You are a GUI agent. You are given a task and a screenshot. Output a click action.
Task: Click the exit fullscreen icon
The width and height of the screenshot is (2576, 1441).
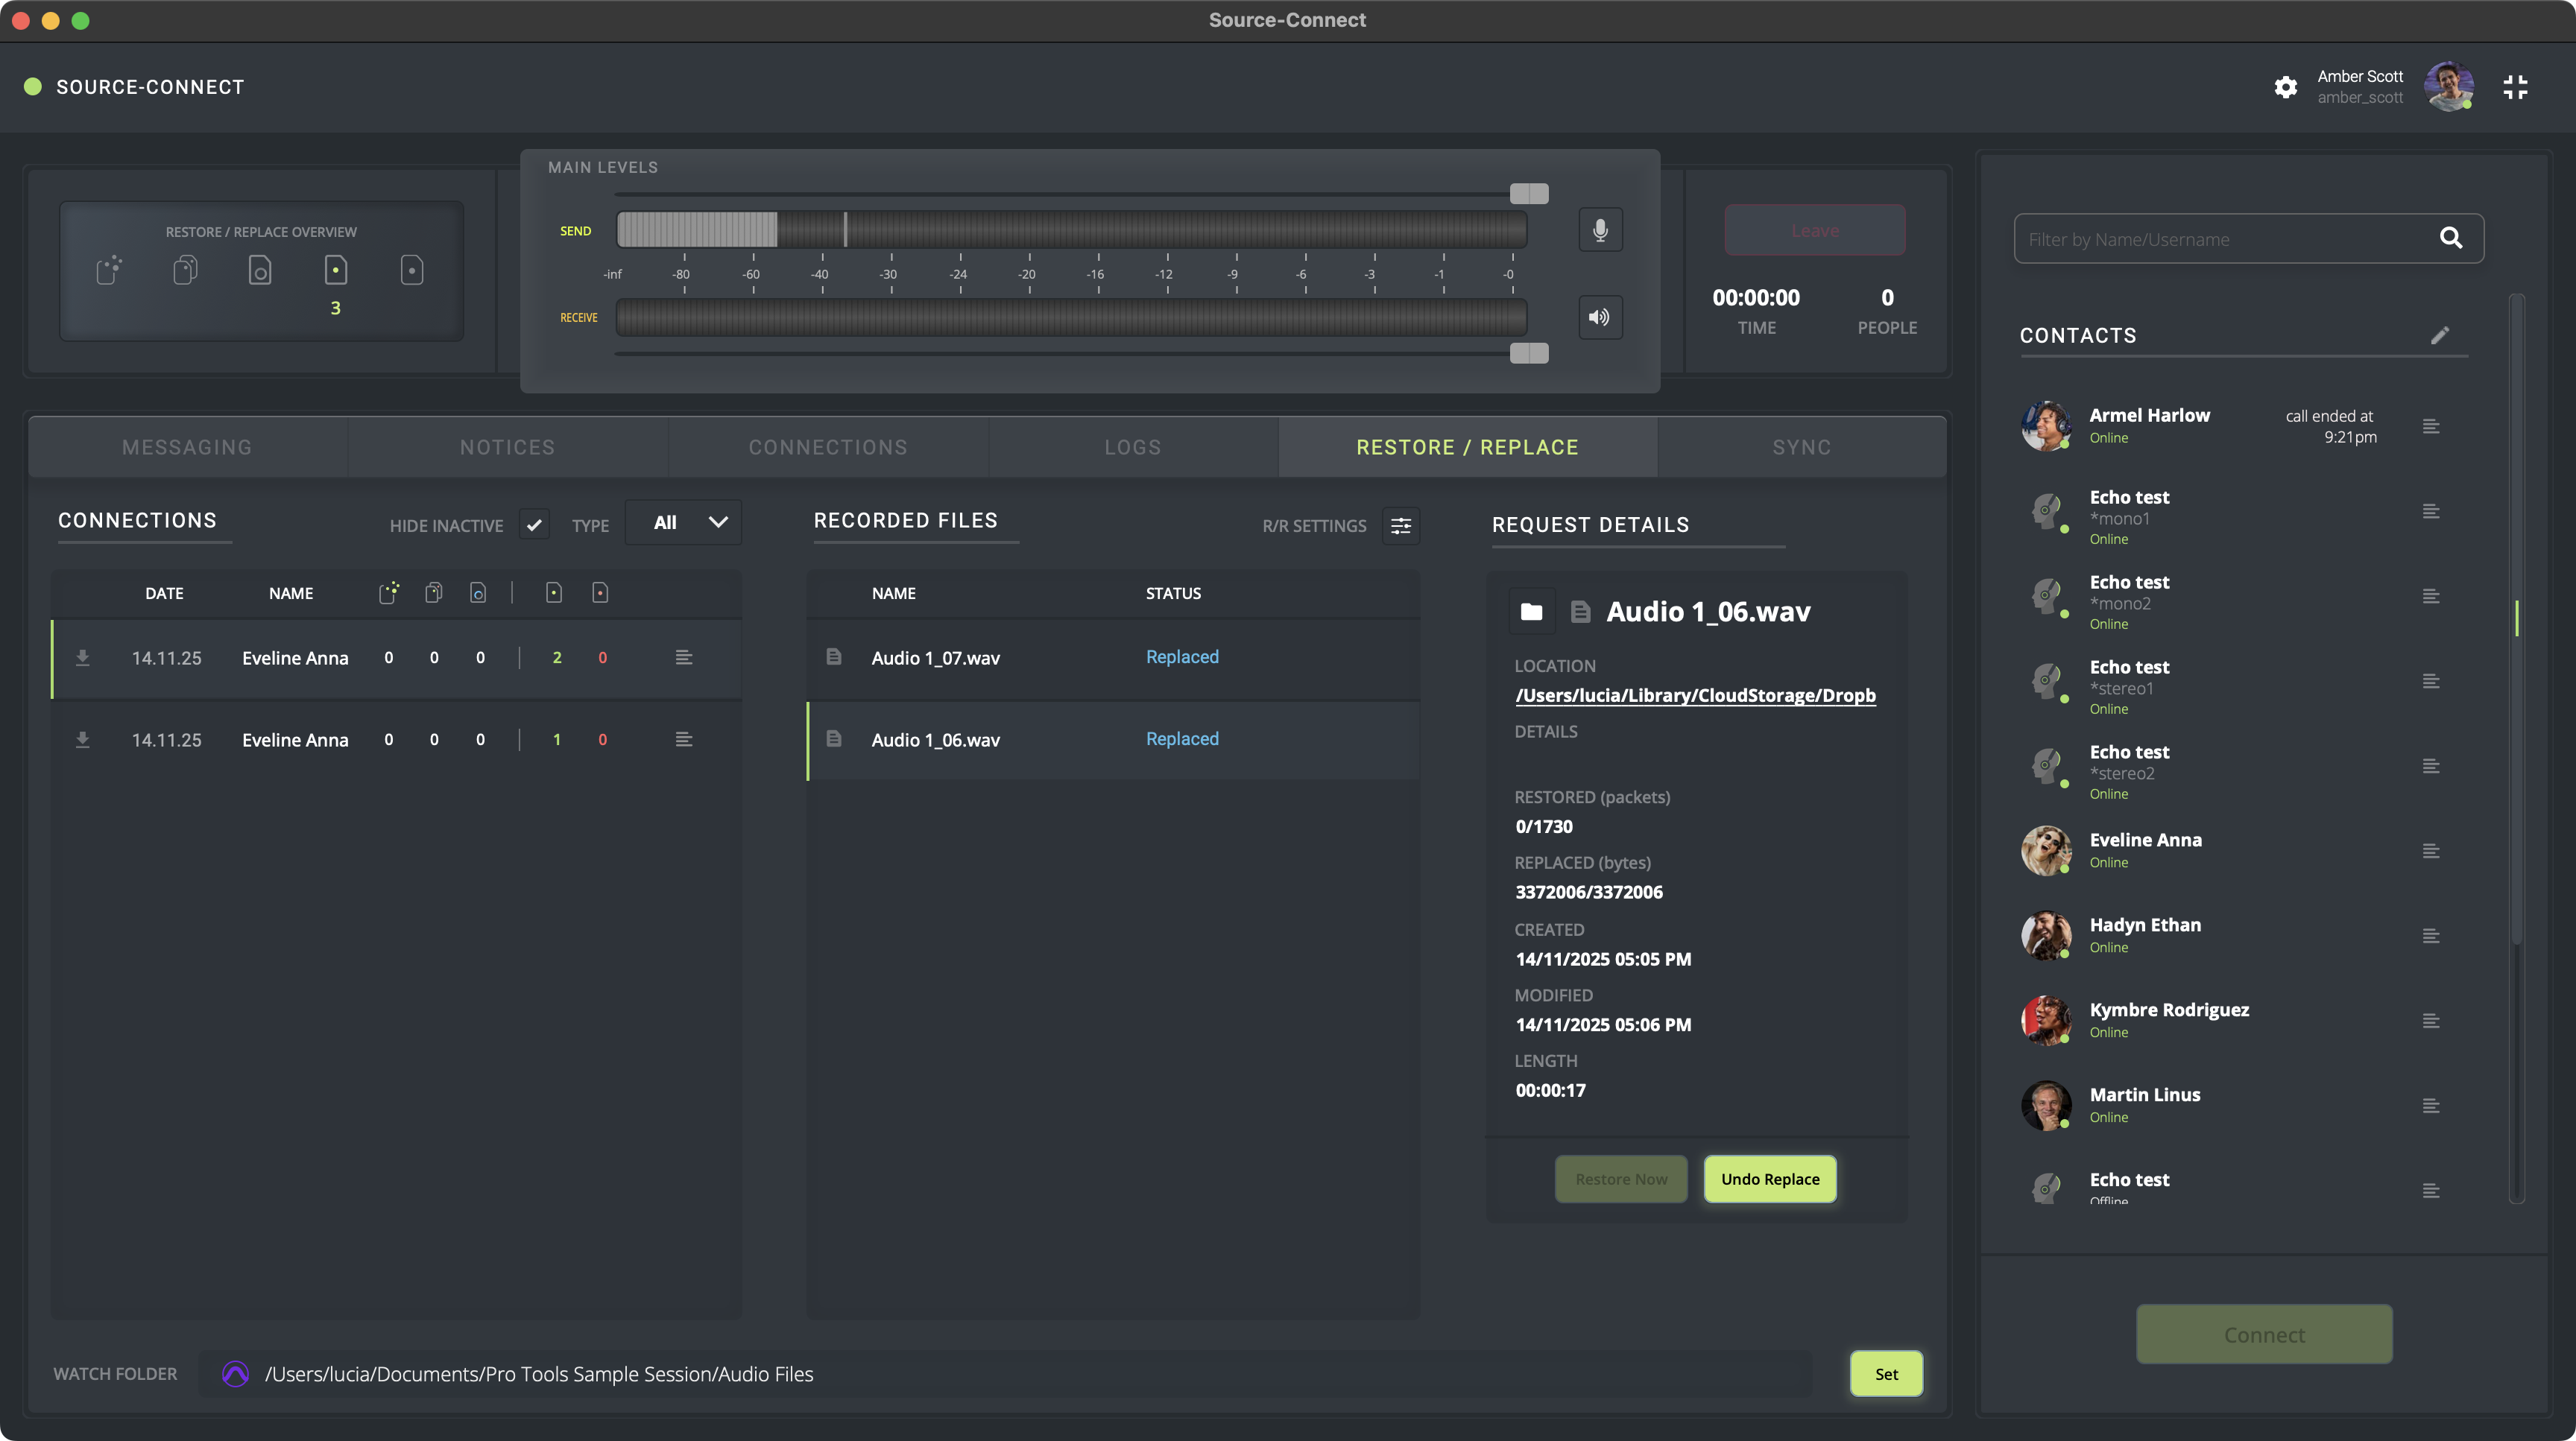(x=2515, y=87)
